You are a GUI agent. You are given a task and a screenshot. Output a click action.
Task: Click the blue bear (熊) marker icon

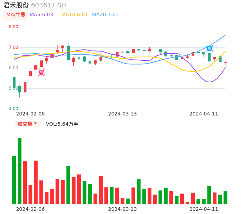tap(209, 48)
